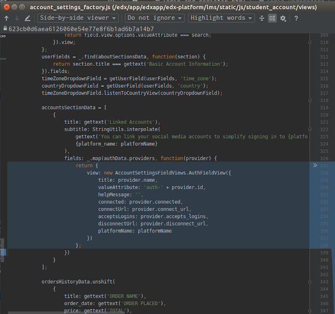Click ordersHistoryData.unshift( call

click(x=78, y=282)
